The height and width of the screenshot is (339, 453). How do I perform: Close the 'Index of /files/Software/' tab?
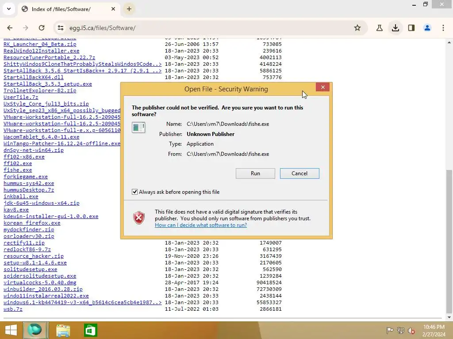(x=113, y=9)
